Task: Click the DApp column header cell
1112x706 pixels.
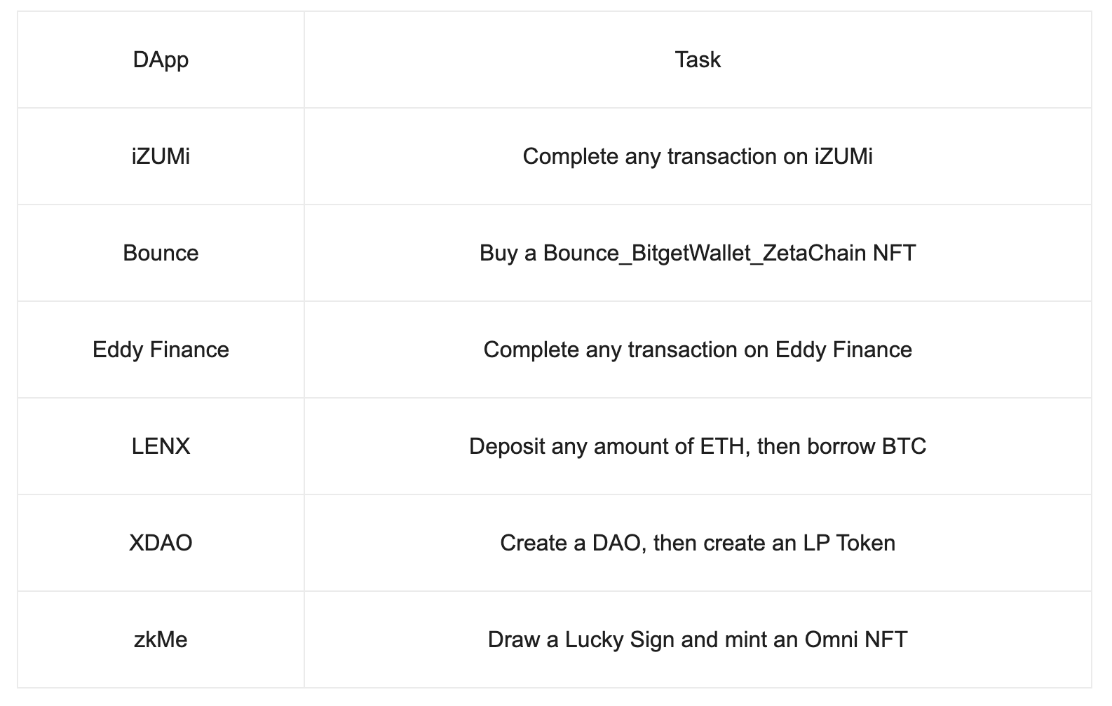Action: [x=161, y=60]
